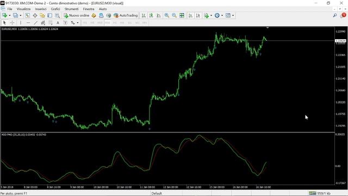Click the Default profile in status bar
The width and height of the screenshot is (348, 196).
click(157, 193)
